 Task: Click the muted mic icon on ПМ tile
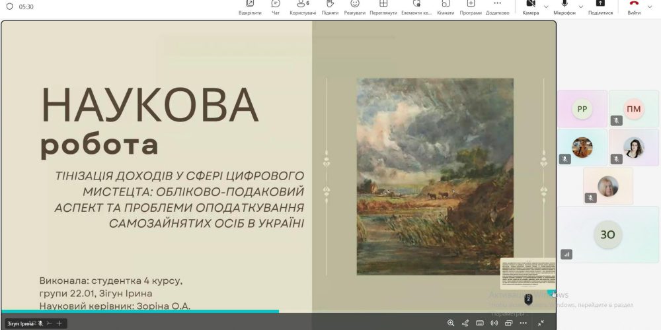click(x=616, y=121)
